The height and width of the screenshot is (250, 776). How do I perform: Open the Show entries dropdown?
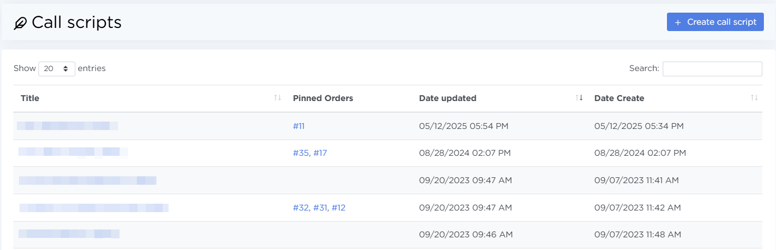pos(57,68)
